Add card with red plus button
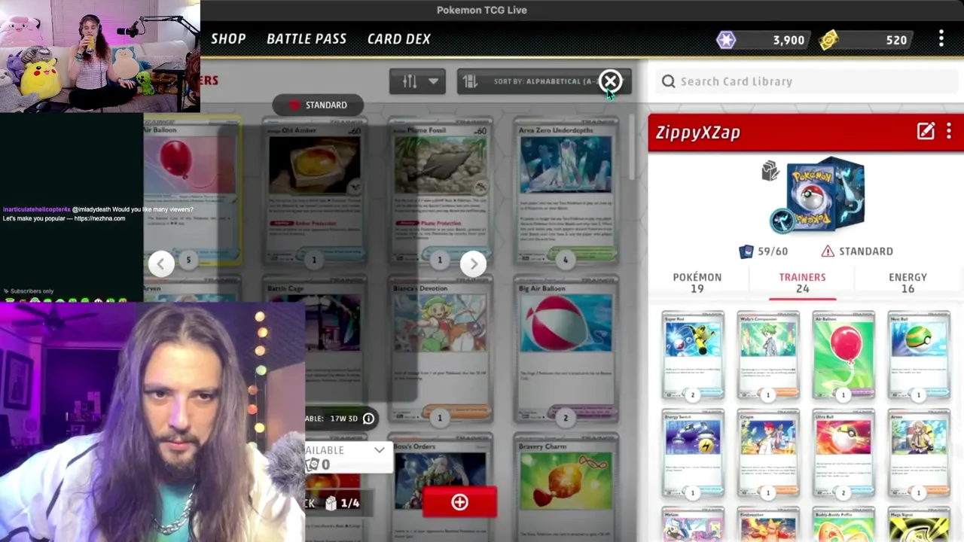The image size is (964, 542). tap(459, 502)
